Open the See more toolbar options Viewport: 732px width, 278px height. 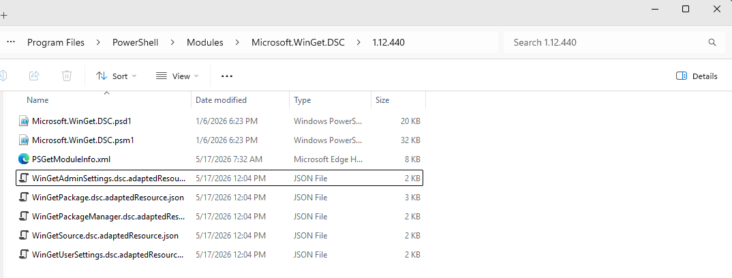click(227, 76)
